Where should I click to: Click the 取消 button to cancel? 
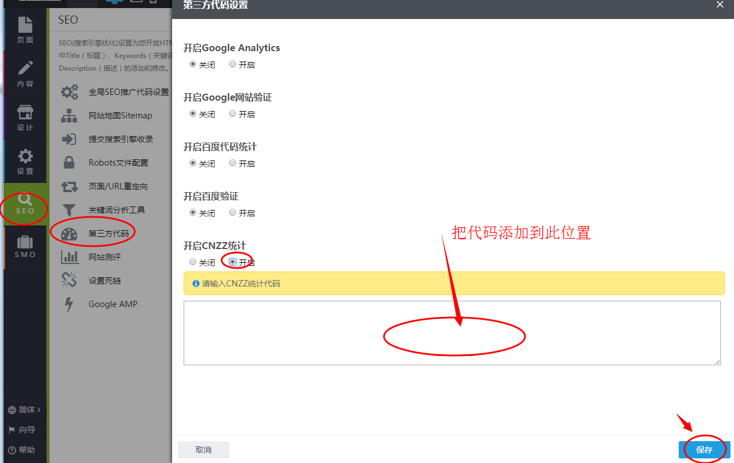pyautogui.click(x=203, y=449)
